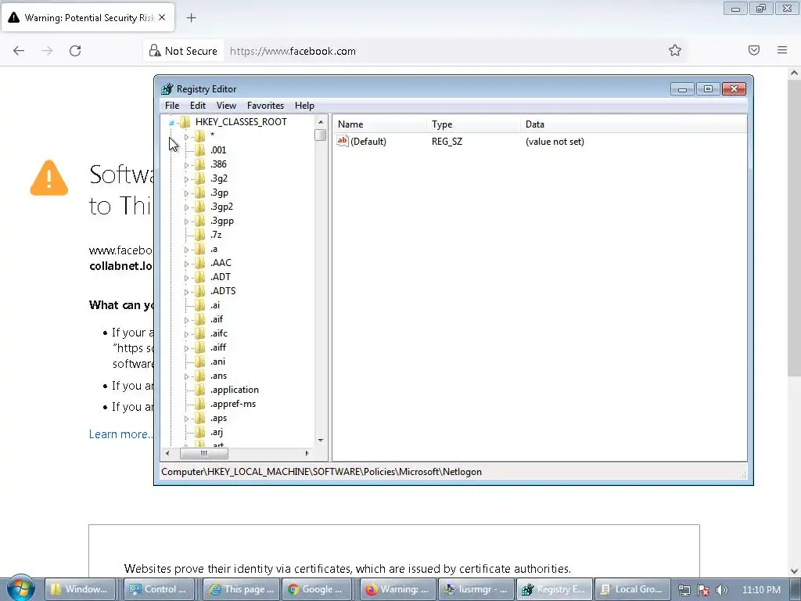The height and width of the screenshot is (601, 801).
Task: Click the Name column header
Action: pos(379,124)
